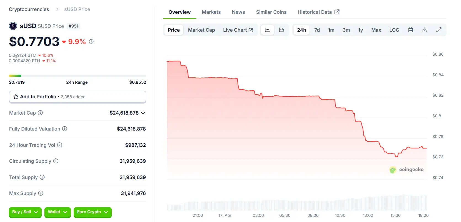
Task: Switch to line chart view icon
Action: point(267,30)
